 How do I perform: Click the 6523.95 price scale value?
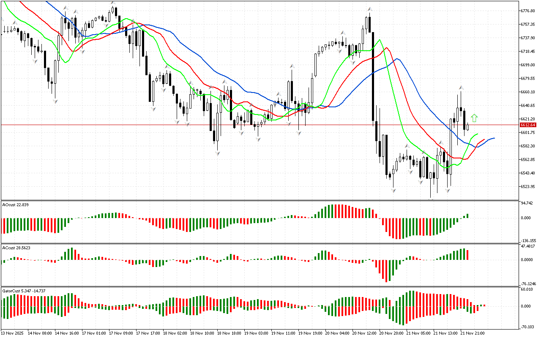pos(528,187)
